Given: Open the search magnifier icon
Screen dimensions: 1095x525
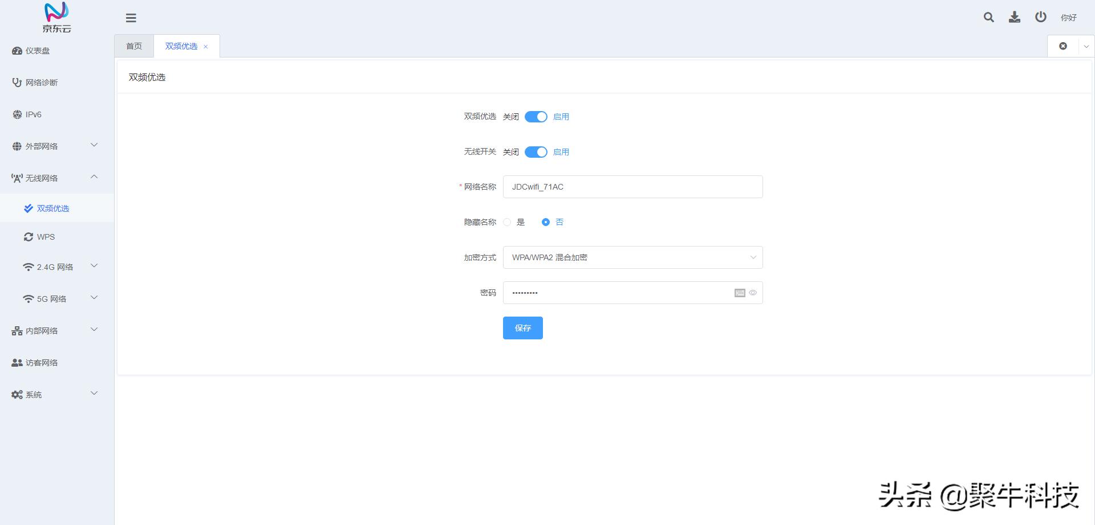Looking at the screenshot, I should [989, 18].
